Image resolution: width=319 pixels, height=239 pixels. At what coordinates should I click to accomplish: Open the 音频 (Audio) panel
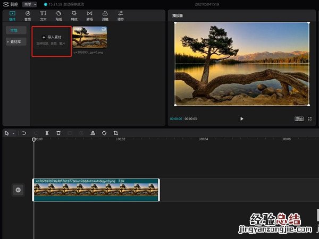[x=28, y=15]
